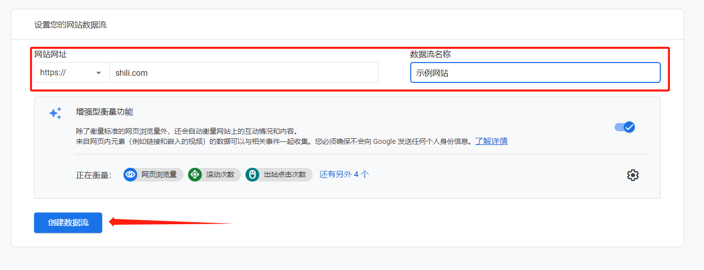Click the 增强型衡量功能 title text

(x=104, y=112)
